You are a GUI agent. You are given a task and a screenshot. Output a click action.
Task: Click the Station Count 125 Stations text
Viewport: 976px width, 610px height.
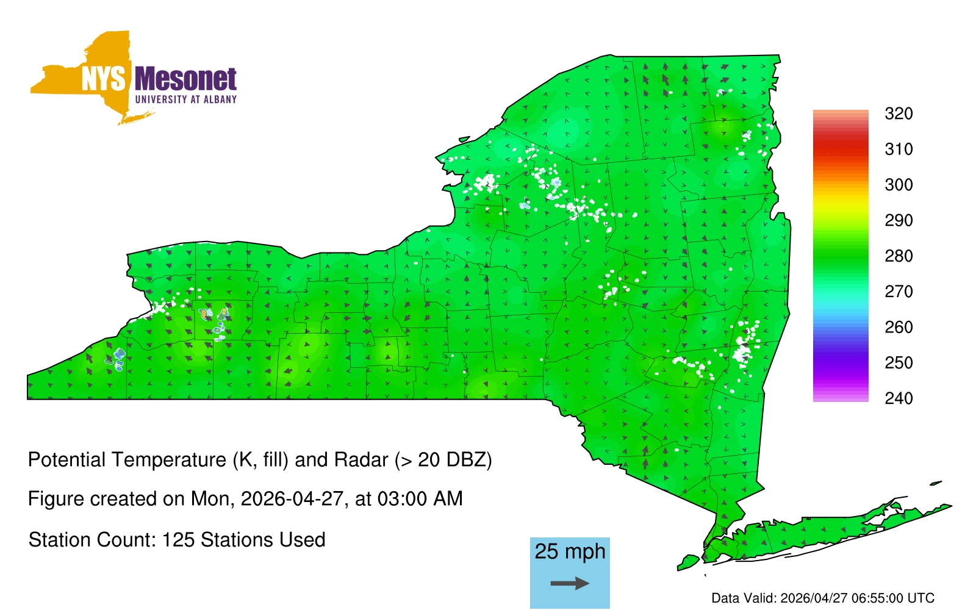[x=177, y=540]
